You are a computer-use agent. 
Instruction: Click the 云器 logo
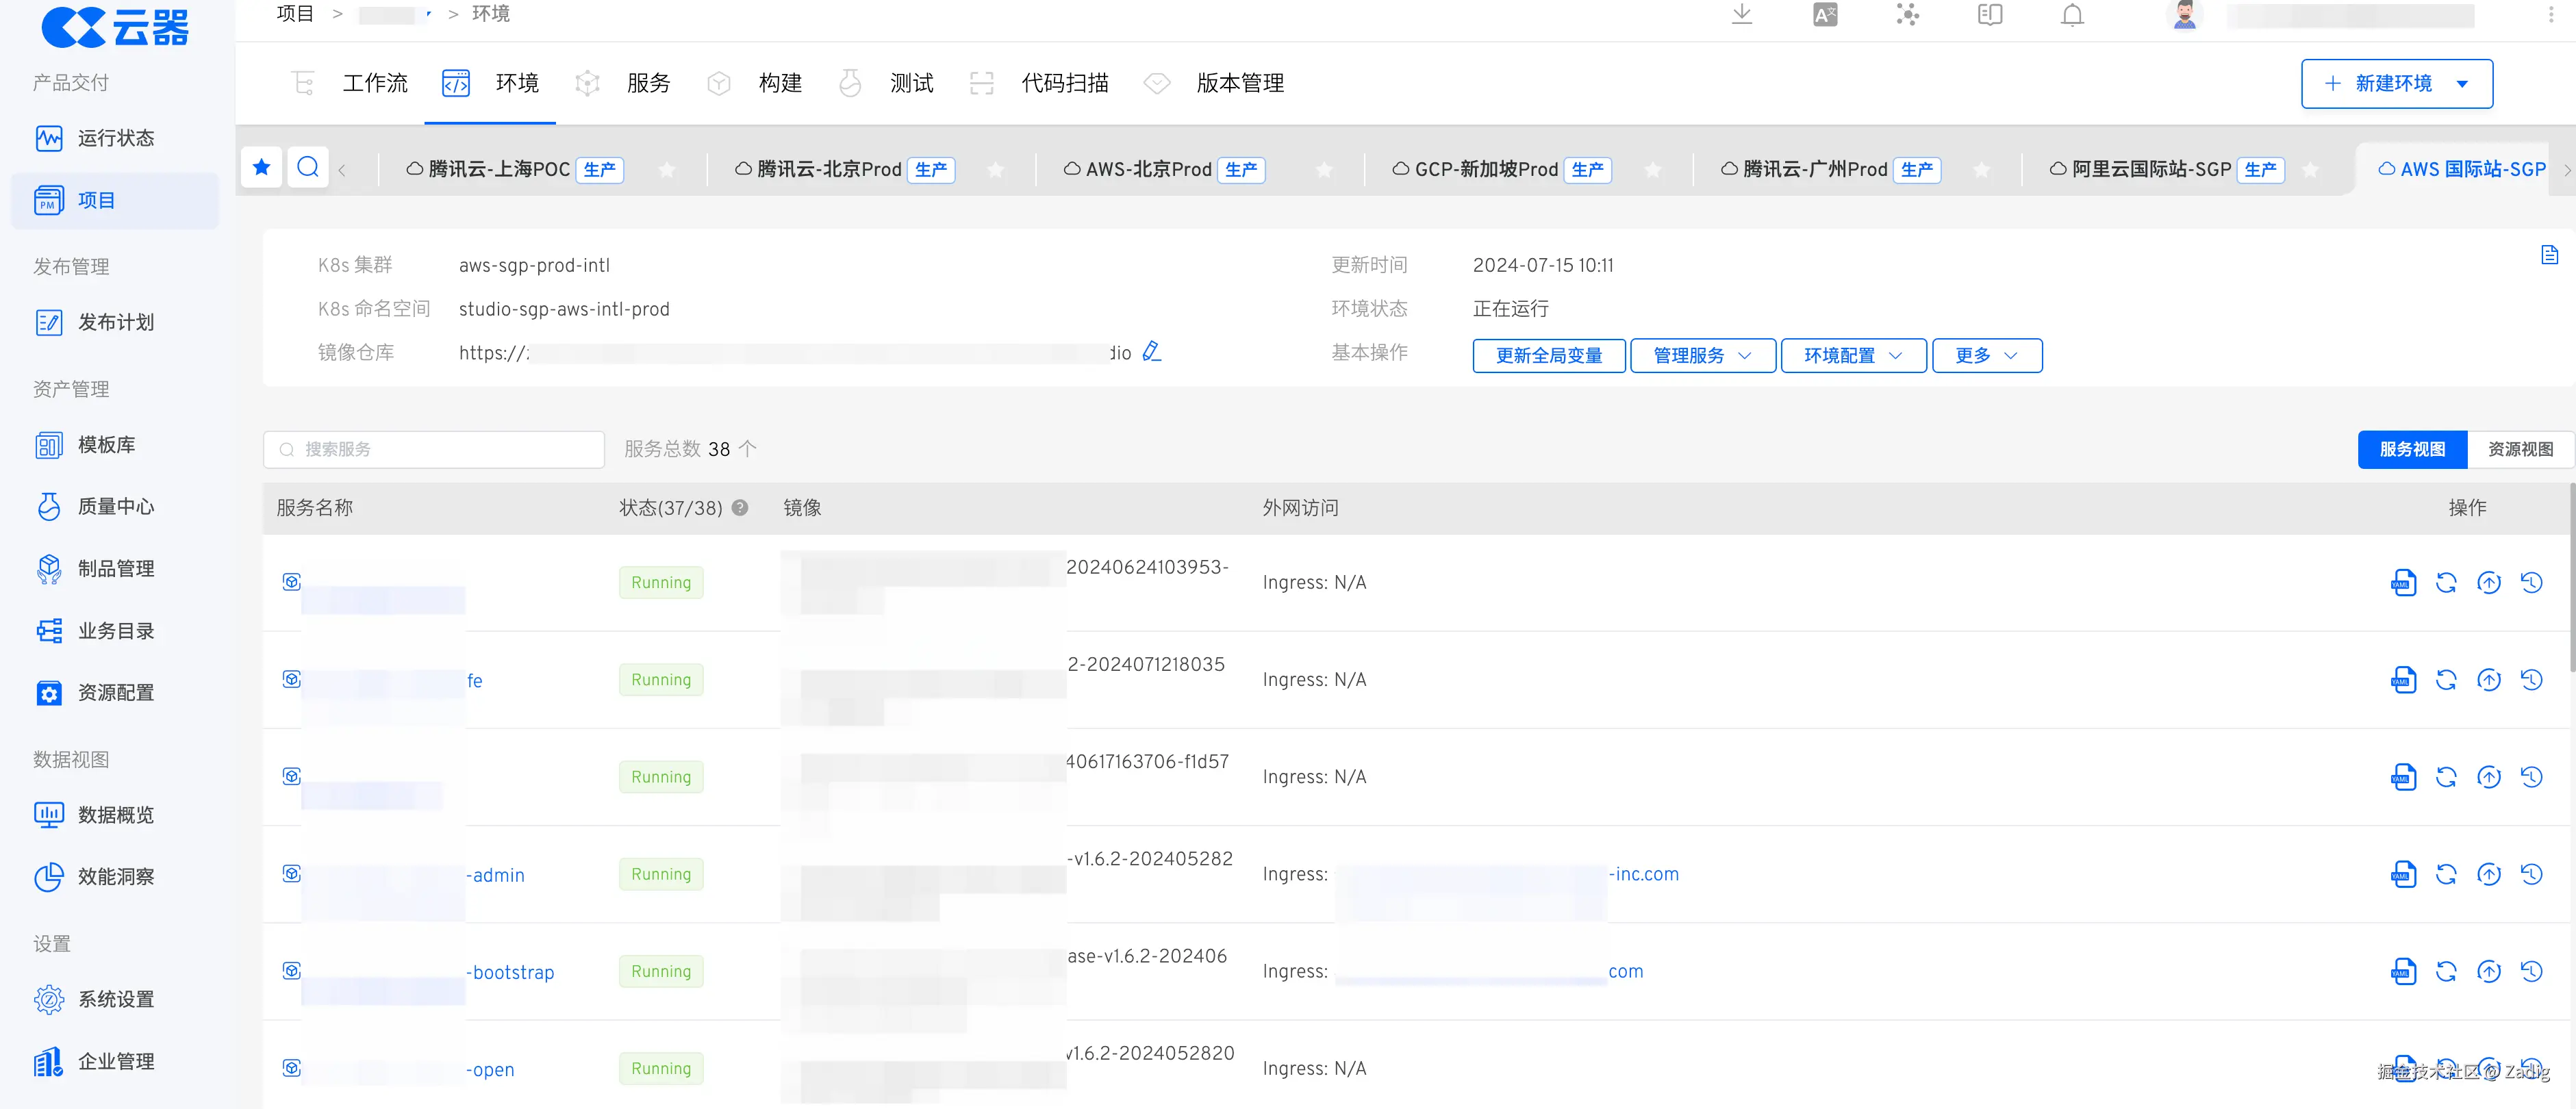[116, 26]
